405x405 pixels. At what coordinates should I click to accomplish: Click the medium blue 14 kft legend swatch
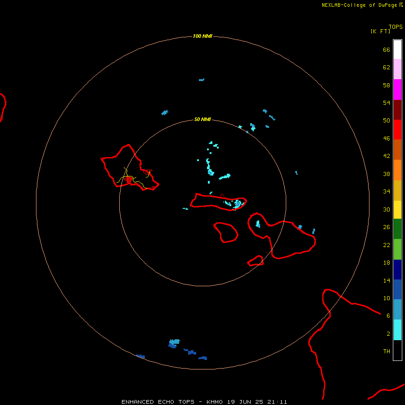click(x=397, y=289)
